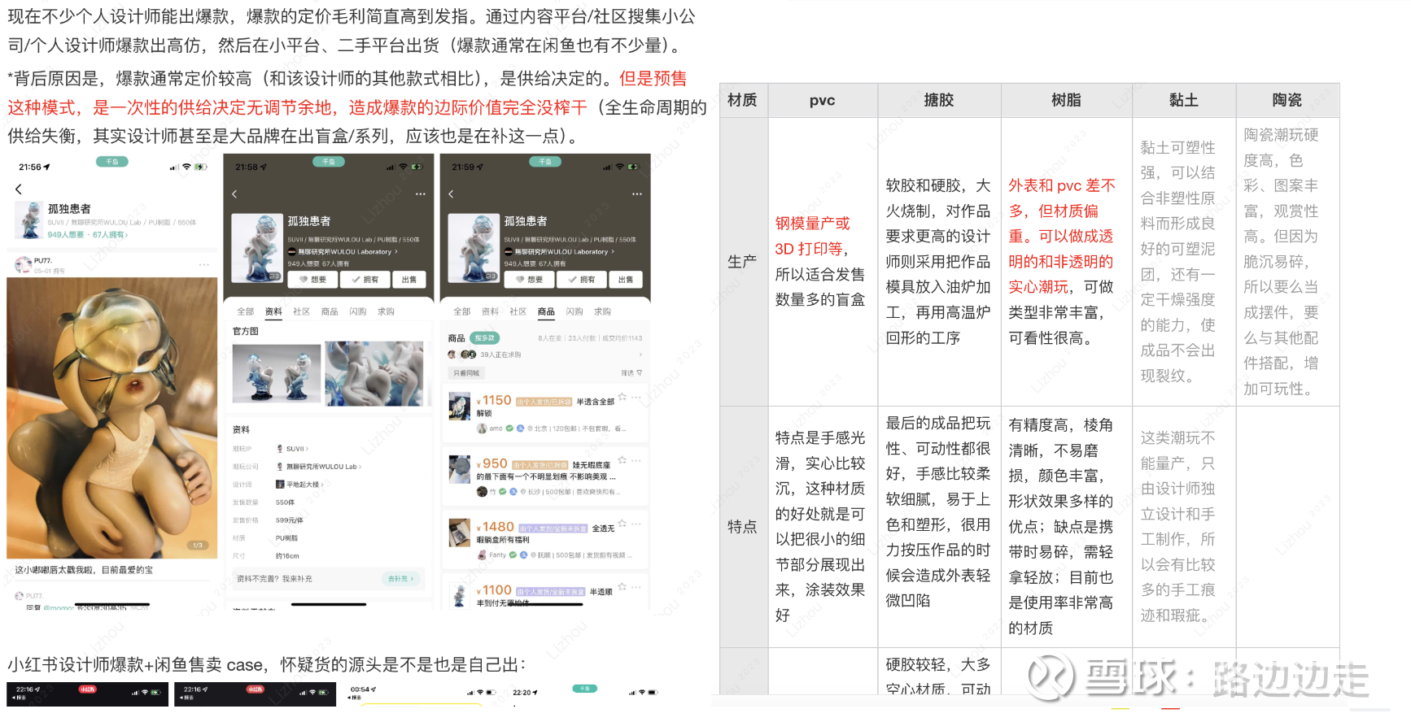1411x722 pixels.
Task: Tap 去补充 button
Action: coord(401,579)
